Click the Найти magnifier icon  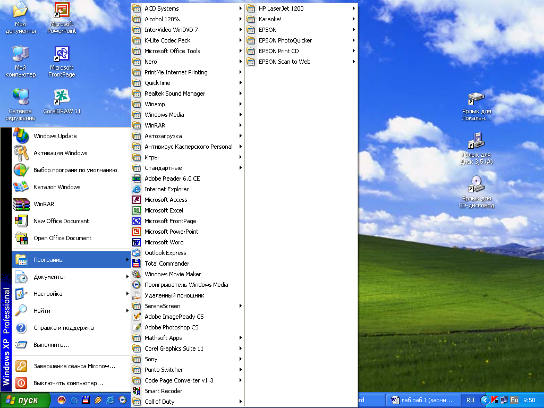point(21,310)
